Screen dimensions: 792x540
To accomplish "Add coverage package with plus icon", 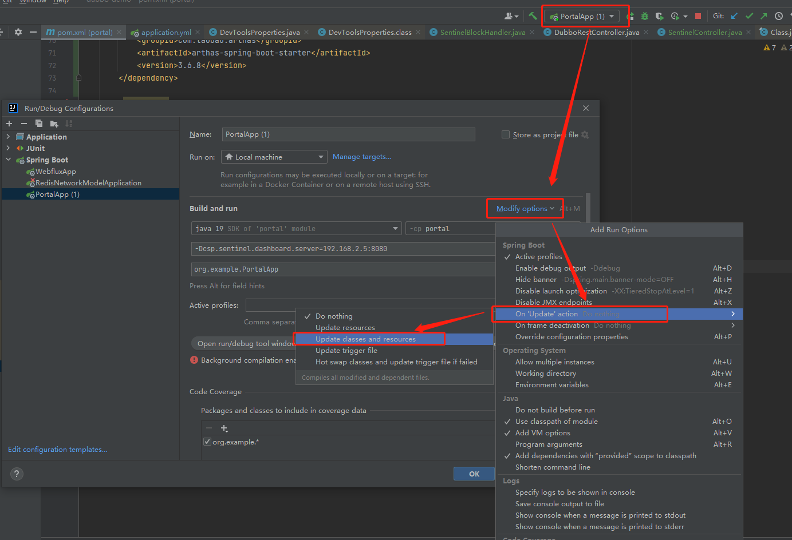I will point(224,428).
